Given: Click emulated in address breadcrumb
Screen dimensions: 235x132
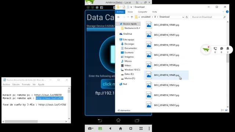Looking at the screenshot, I should (x=146, y=17).
